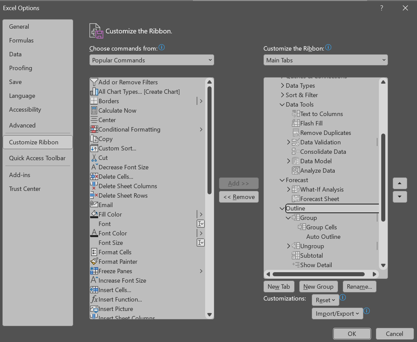The image size is (417, 342).
Task: Open the Trust Center settings page
Action: (25, 189)
